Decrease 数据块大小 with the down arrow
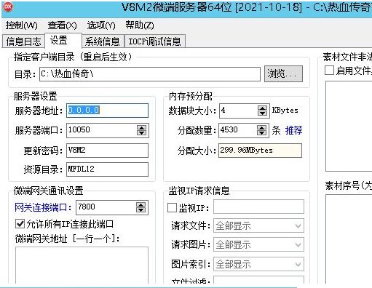The width and height of the screenshot is (372, 288). pyautogui.click(x=262, y=113)
